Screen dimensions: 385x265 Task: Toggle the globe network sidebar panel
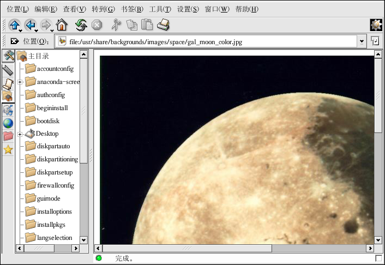click(x=8, y=123)
